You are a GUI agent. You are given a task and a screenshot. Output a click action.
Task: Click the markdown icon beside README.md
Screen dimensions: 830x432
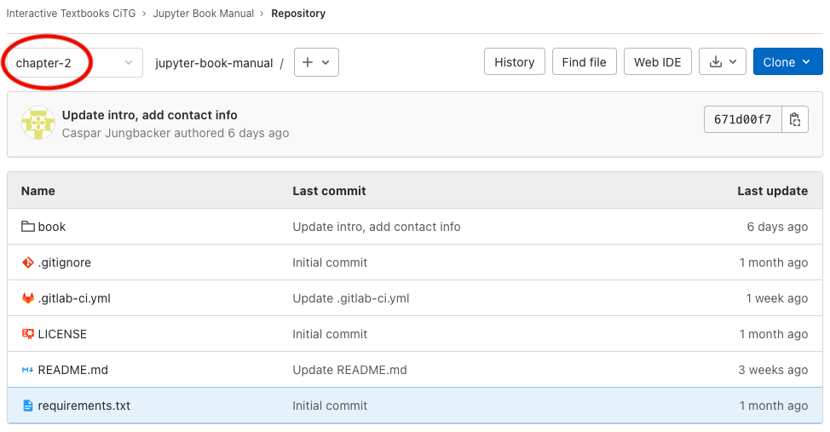[27, 370]
